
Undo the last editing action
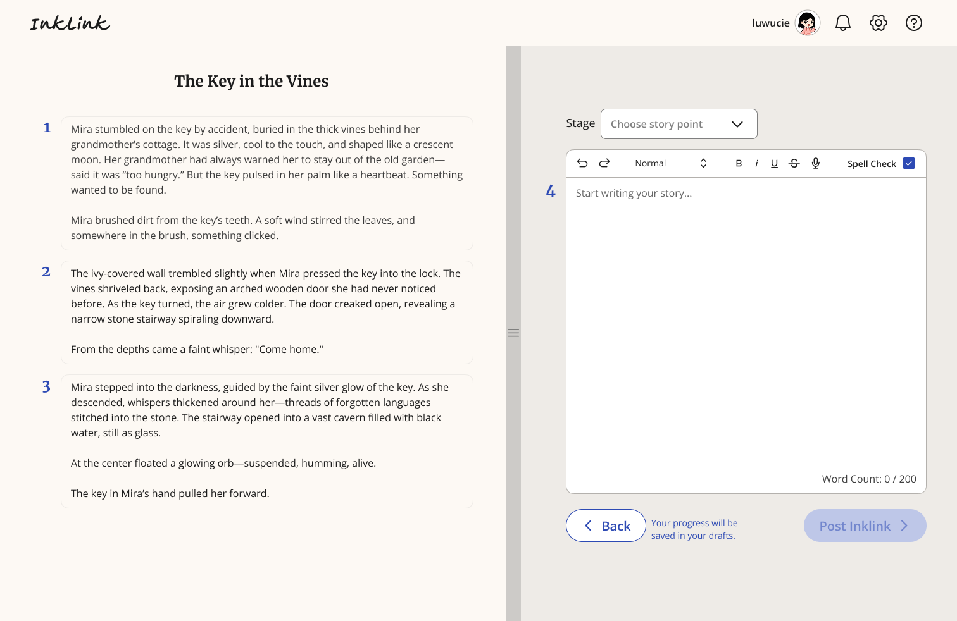[x=582, y=163]
